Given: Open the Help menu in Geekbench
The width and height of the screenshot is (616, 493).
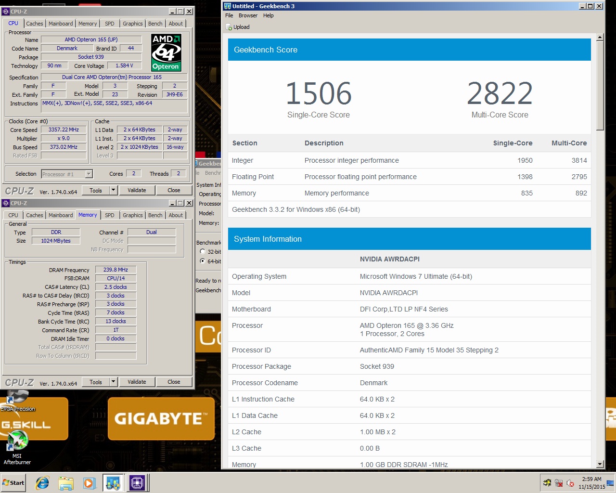Looking at the screenshot, I should 268,15.
